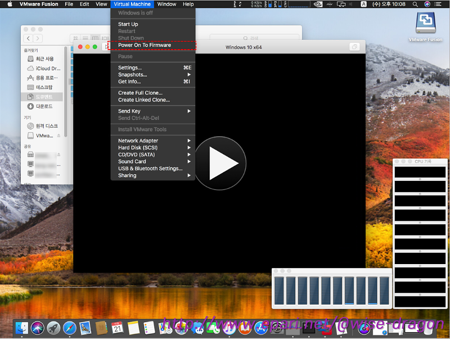Screen dimensions: 450x339
Task: Switch Finder to list view
Action: pyautogui.click(x=85, y=38)
